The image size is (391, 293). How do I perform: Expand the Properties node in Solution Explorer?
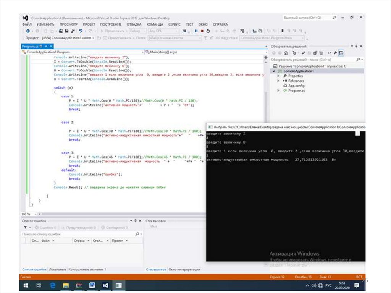[278, 76]
